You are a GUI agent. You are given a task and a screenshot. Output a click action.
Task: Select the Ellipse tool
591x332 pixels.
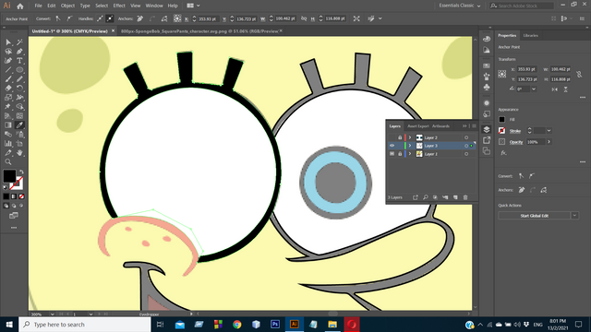click(x=19, y=70)
